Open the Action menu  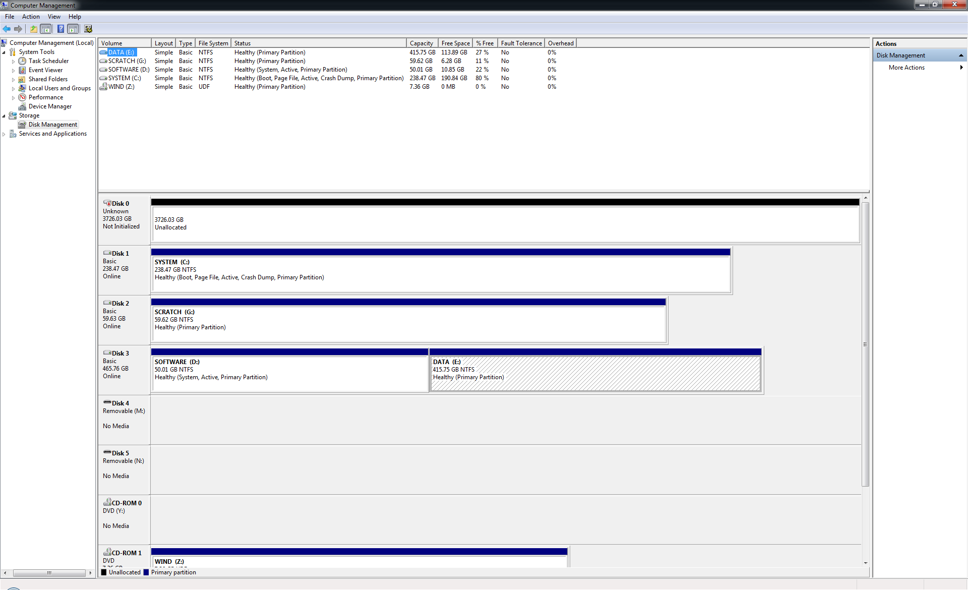(31, 17)
